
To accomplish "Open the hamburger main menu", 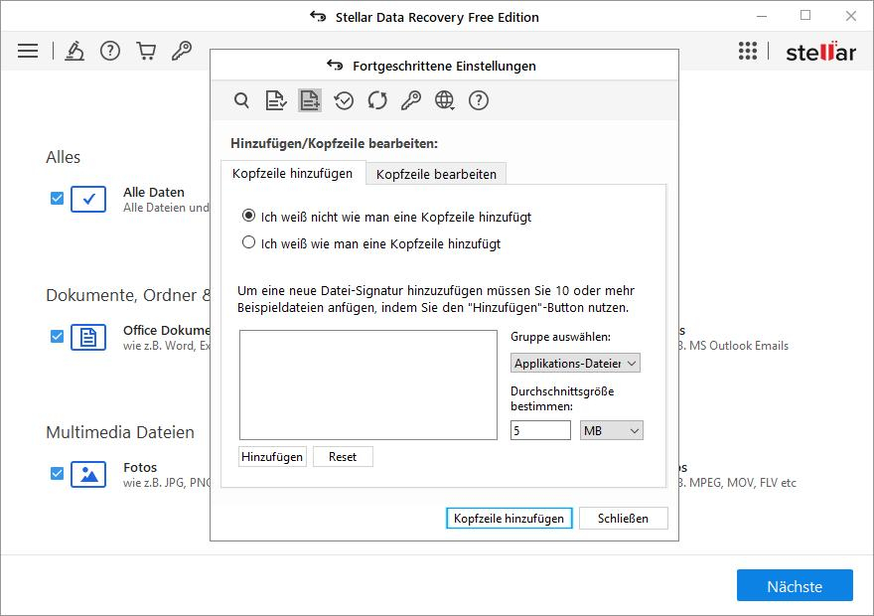I will tap(28, 51).
